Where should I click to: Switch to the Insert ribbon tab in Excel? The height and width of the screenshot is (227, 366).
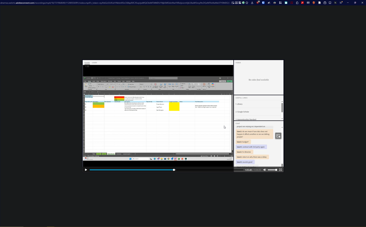[94, 81]
